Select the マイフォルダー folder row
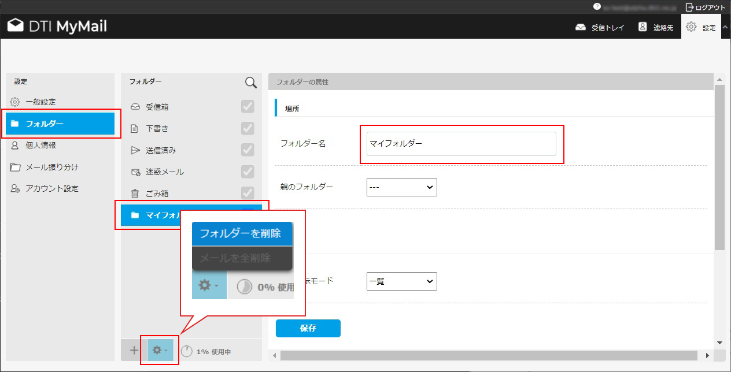Viewport: 731px width, 372px height. coord(191,215)
